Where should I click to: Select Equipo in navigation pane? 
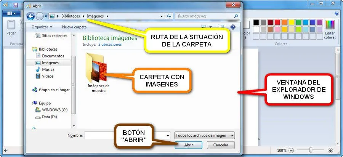[x=42, y=103]
